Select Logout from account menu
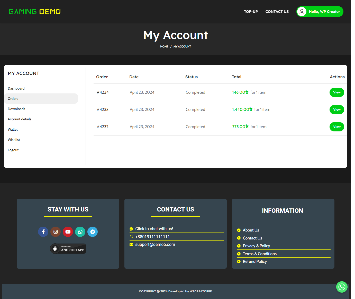 pyautogui.click(x=13, y=150)
